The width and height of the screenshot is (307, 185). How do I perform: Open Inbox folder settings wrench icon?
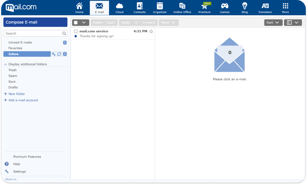click(54, 54)
